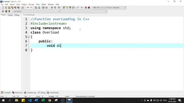Image resolution: width=184 pixels, height=103 pixels.
Task: Open Google Chrome from the taskbar
Action: (x=49, y=100)
